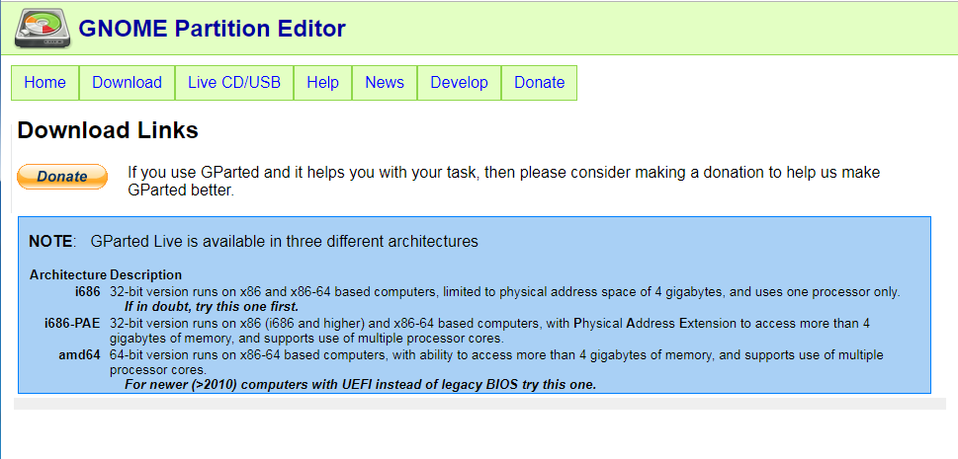
Task: Click the GParted hard disk logo icon
Action: coord(43,28)
